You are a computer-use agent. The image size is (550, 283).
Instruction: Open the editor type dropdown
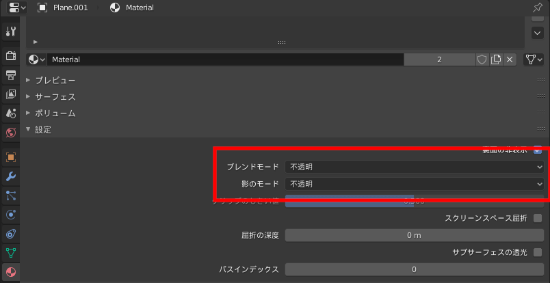tap(16, 8)
